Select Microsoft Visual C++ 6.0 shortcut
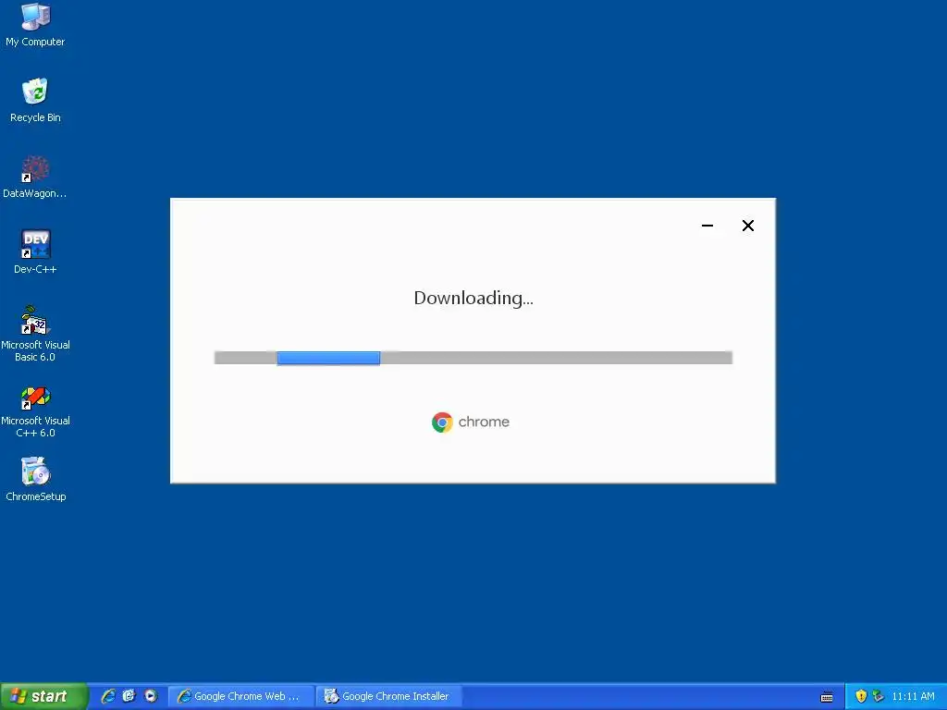 pos(35,411)
